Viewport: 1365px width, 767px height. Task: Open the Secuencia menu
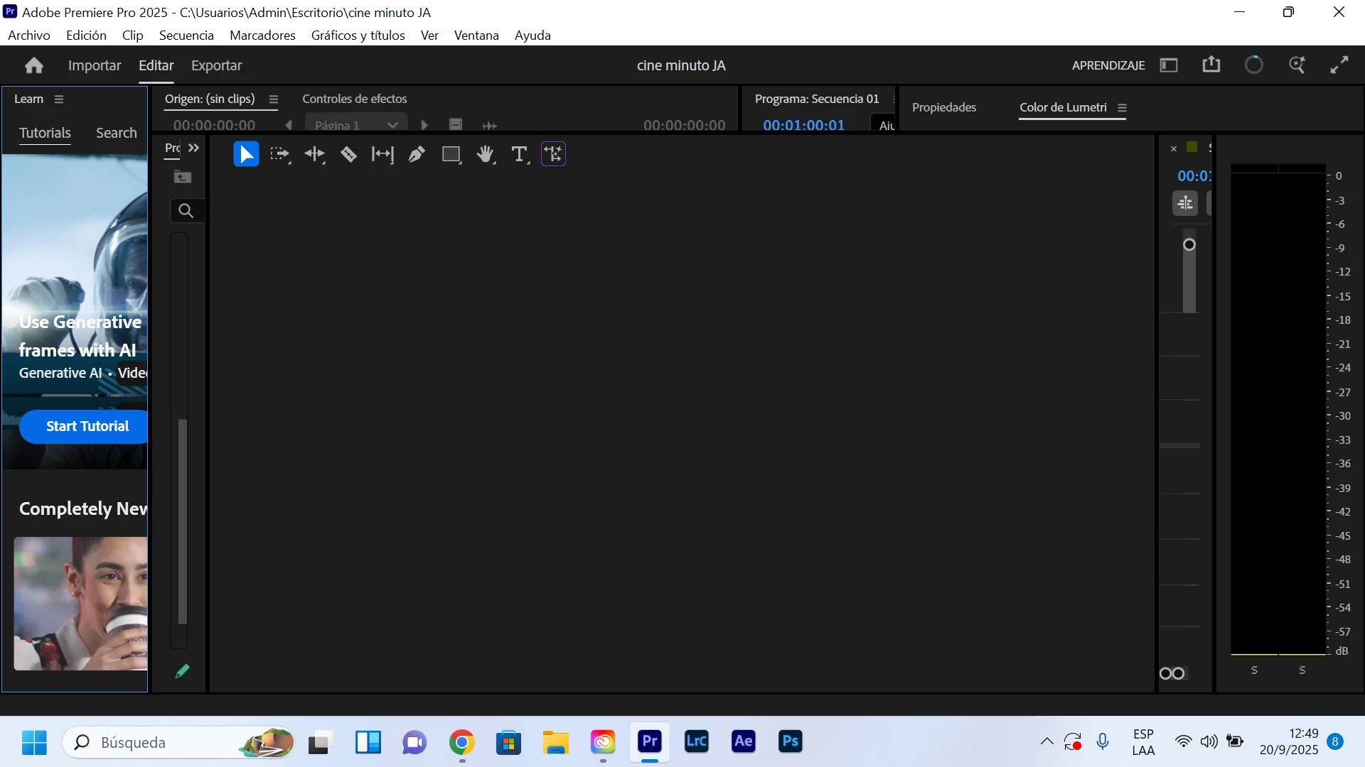186,36
